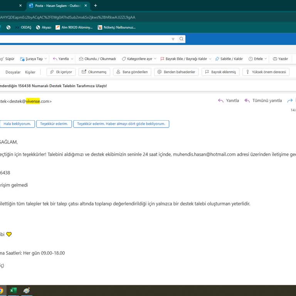Expand the Bayrak Ekle dropdown arrow

tap(210, 59)
